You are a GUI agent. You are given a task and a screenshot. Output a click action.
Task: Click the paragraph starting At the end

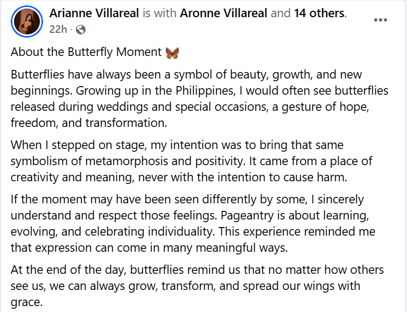click(x=197, y=286)
